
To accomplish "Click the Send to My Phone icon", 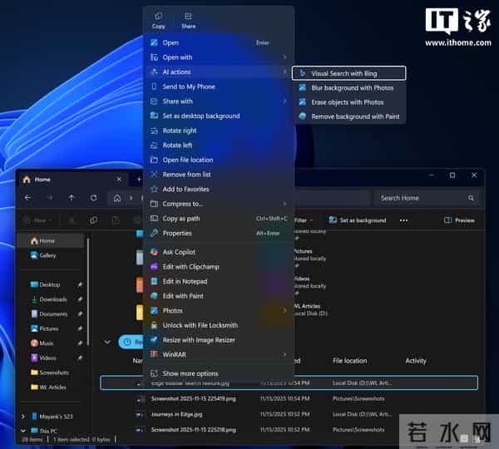I will click(154, 86).
